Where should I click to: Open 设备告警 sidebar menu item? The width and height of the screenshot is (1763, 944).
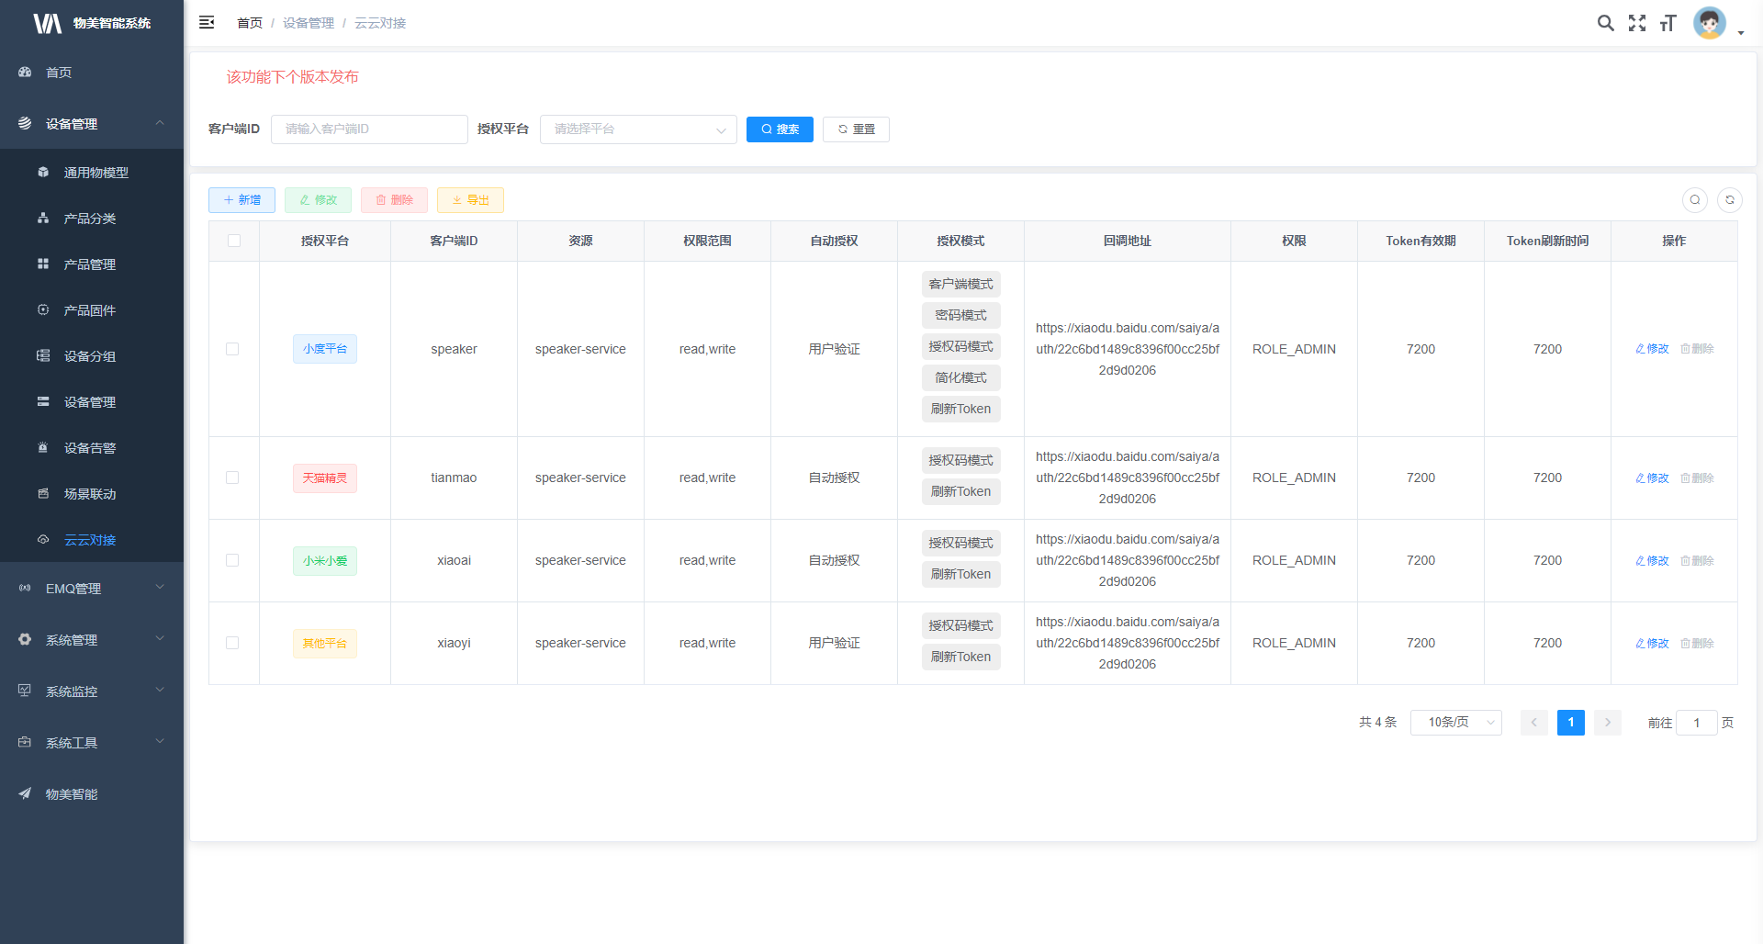click(x=90, y=448)
